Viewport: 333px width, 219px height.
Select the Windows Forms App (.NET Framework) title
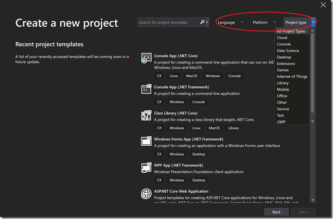pos(188,139)
